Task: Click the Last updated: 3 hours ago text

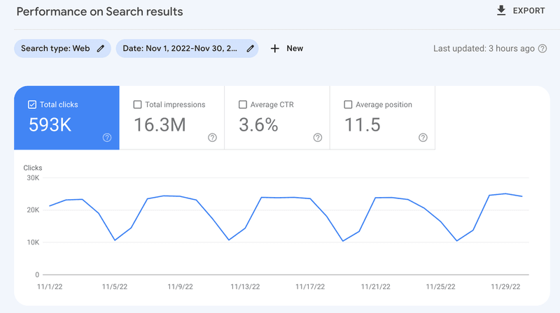Action: click(484, 48)
